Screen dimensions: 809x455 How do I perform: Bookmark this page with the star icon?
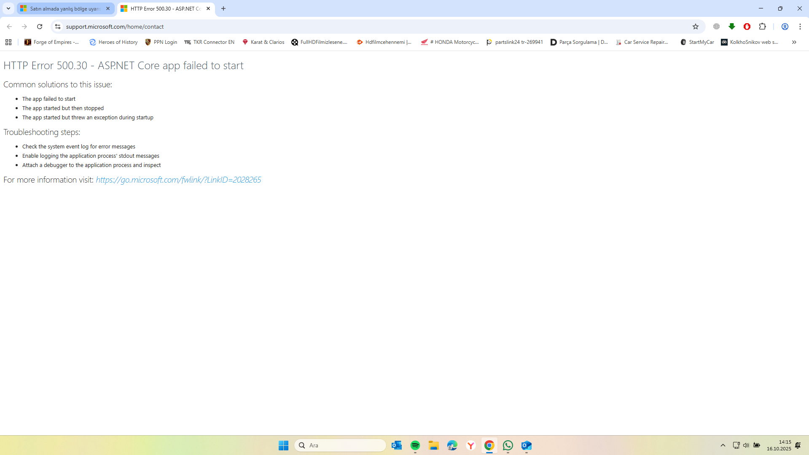(696, 27)
